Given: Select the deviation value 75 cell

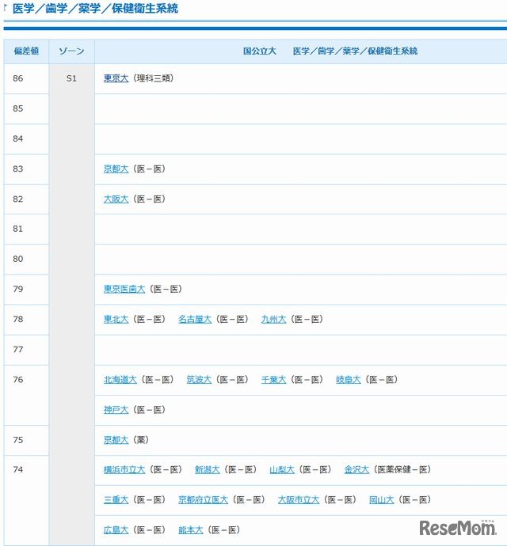Looking at the screenshot, I should pyautogui.click(x=26, y=440).
